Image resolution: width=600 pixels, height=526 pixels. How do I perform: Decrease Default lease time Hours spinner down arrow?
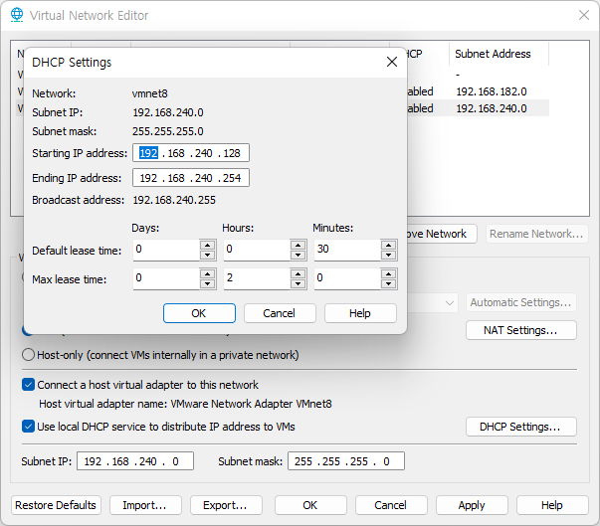point(299,255)
